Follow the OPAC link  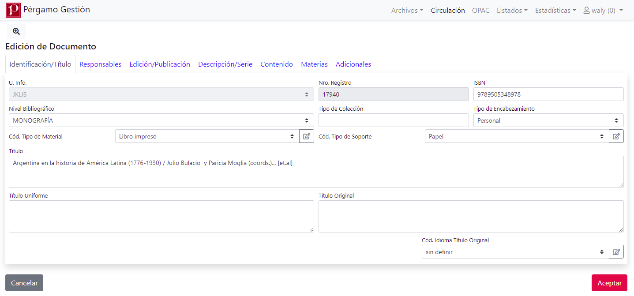pos(480,11)
